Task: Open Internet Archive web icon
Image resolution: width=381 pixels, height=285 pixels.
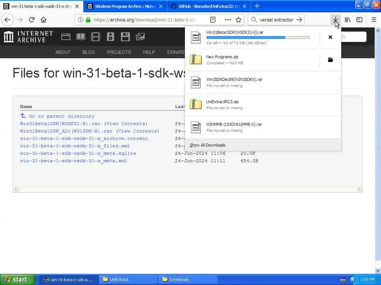Action: (65, 37)
